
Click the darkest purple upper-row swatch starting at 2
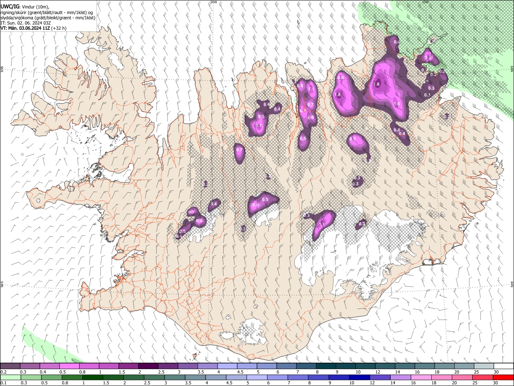coord(148,366)
